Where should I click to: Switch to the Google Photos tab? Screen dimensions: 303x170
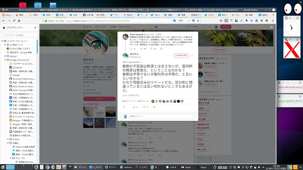click(237, 15)
